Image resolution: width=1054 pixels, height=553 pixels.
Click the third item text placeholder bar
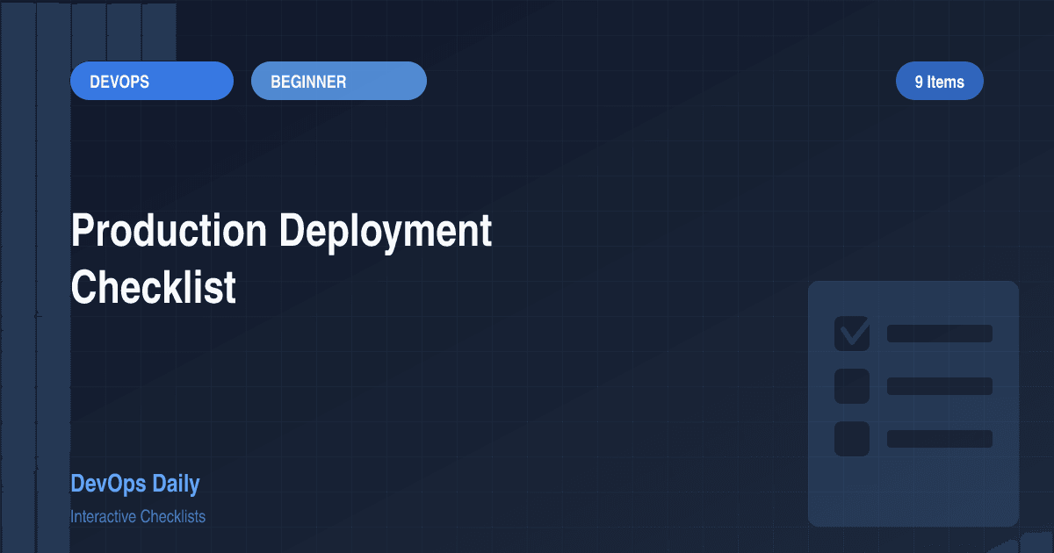(939, 439)
